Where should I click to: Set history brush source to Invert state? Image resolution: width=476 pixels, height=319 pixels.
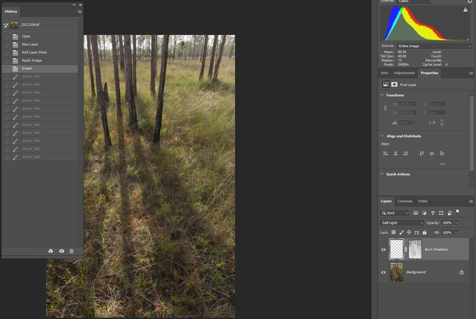click(6, 68)
